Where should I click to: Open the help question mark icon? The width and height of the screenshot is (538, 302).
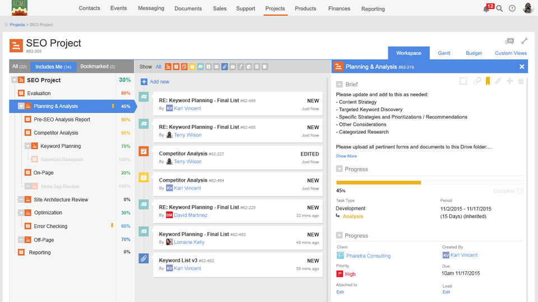tap(512, 8)
